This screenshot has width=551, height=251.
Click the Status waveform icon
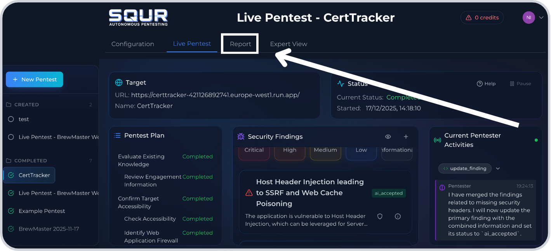point(341,83)
